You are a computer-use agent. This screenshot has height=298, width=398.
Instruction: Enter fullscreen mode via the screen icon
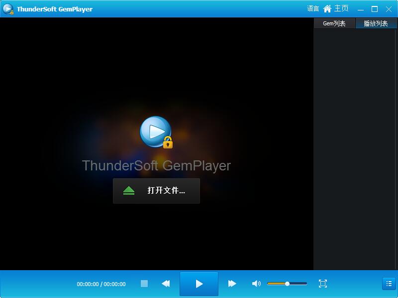pos(322,284)
